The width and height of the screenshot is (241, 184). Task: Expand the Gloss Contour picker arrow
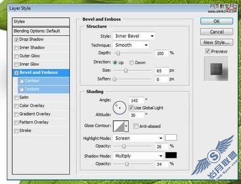[x=126, y=126]
